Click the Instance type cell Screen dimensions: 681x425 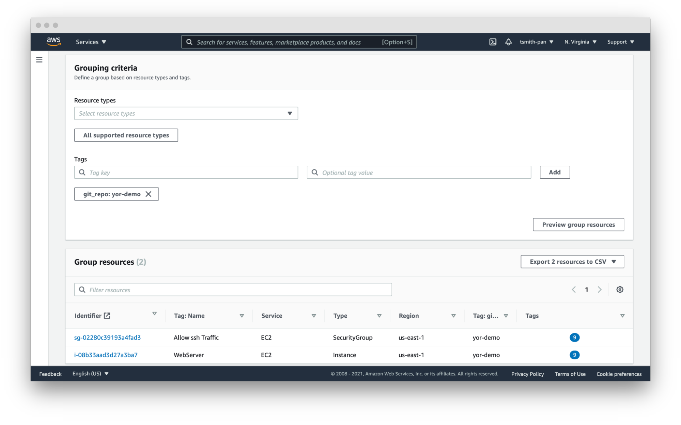pyautogui.click(x=344, y=355)
